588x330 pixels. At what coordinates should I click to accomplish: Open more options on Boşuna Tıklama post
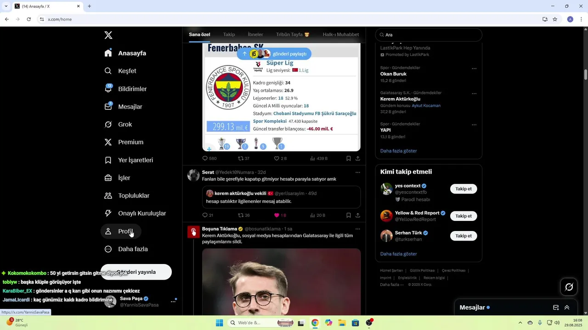click(x=358, y=229)
